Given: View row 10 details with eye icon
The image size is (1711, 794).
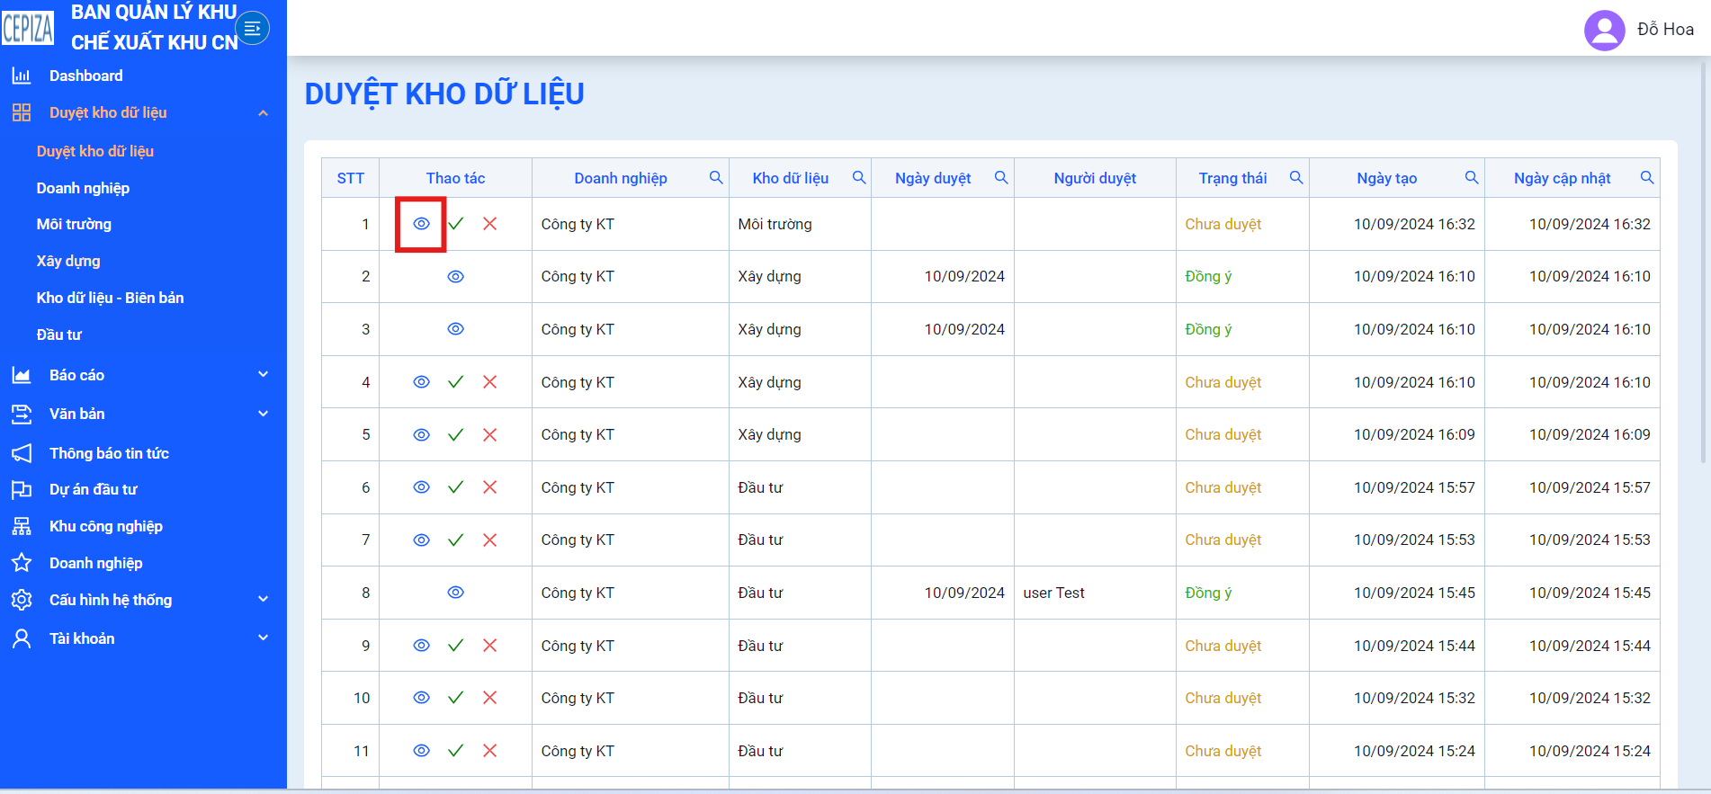Looking at the screenshot, I should click(x=422, y=698).
